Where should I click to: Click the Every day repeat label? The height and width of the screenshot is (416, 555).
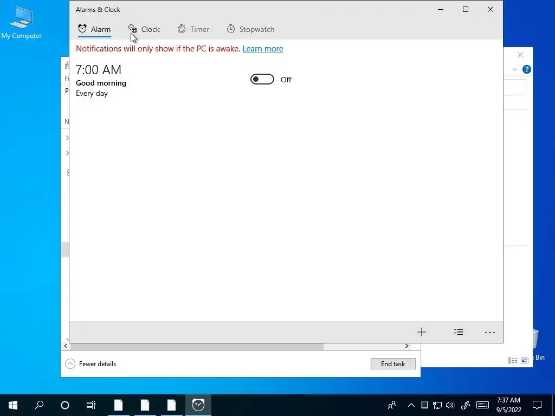pos(92,93)
